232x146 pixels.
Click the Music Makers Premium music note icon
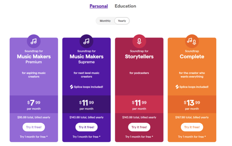click(34, 41)
